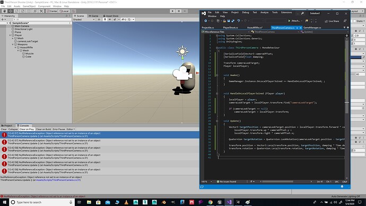Click the Play button in Unity

tap(172, 11)
